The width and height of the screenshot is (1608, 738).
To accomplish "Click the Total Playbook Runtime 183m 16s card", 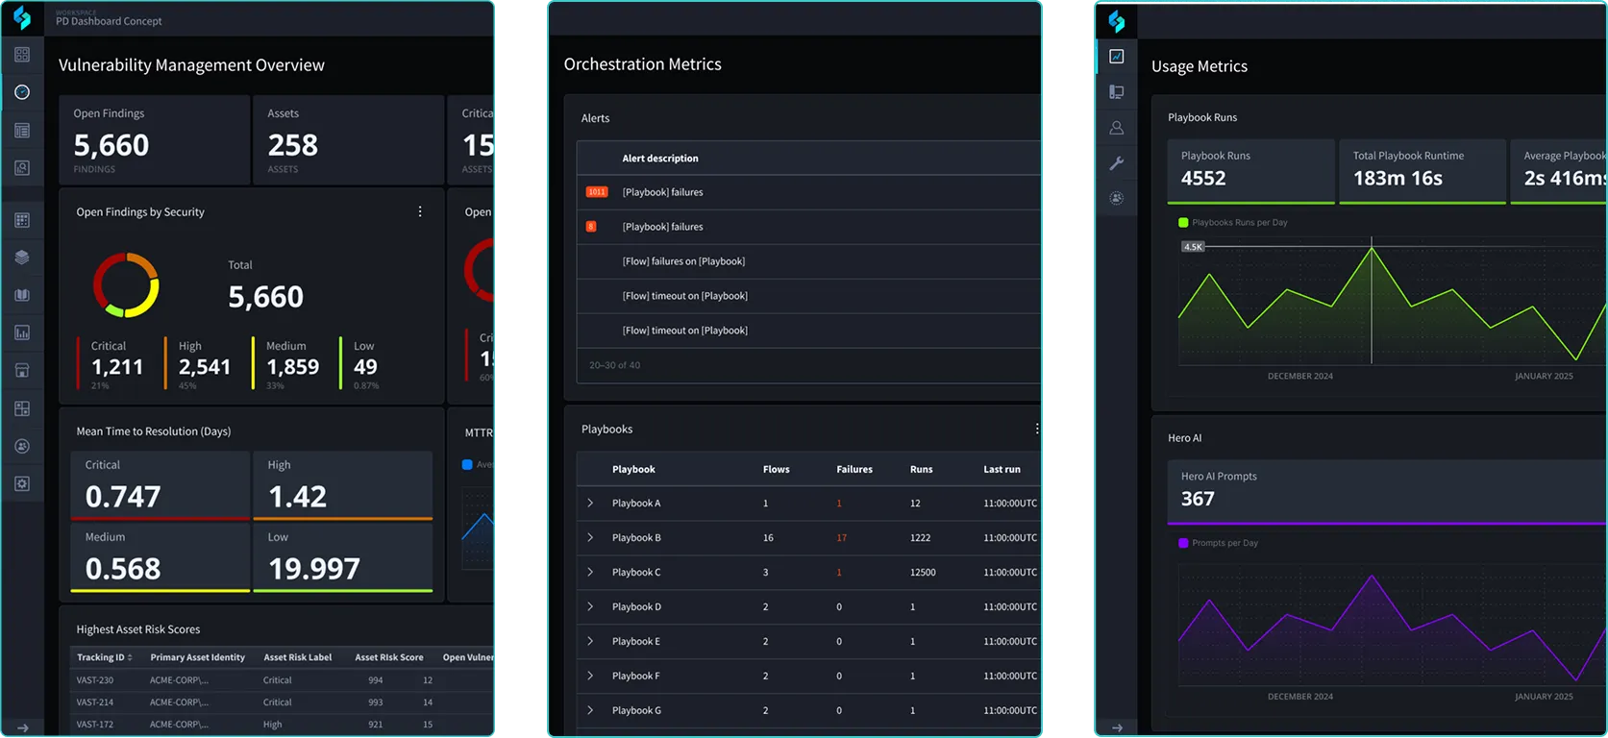I will coord(1422,171).
